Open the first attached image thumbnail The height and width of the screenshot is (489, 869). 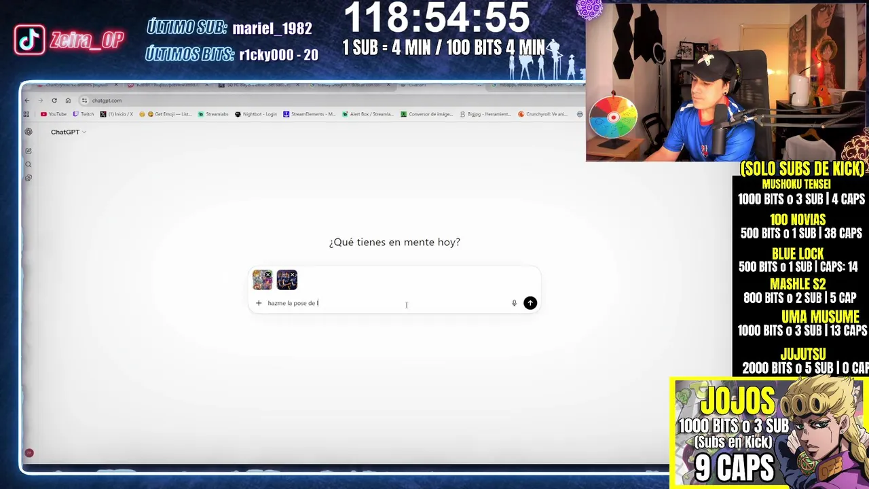[x=261, y=280]
